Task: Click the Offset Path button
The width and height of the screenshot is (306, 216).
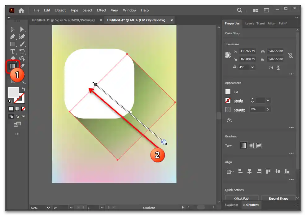Action: (242, 198)
